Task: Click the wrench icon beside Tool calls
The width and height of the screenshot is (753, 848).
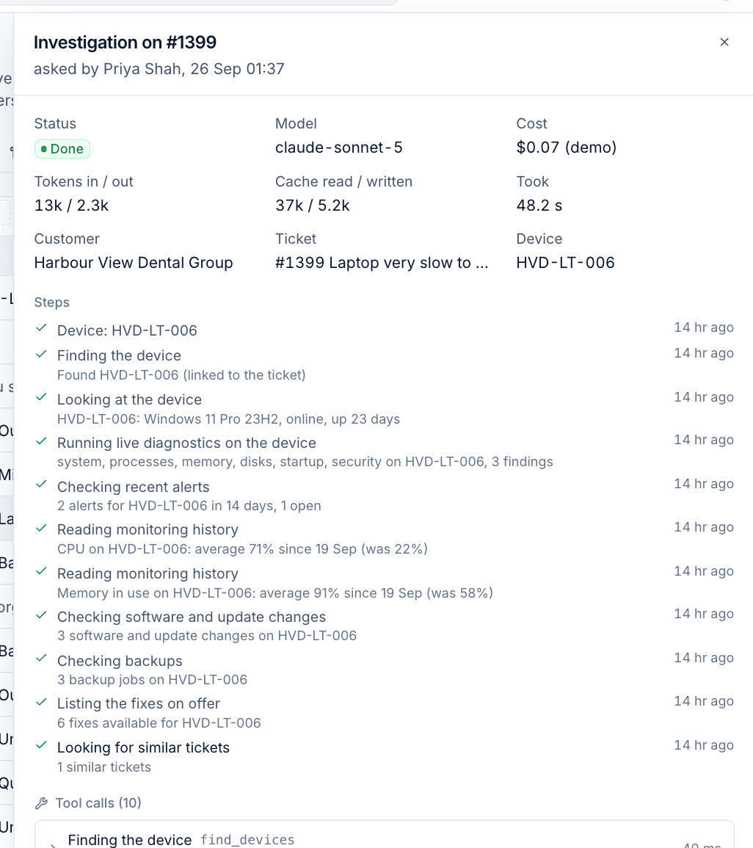Action: click(x=41, y=803)
